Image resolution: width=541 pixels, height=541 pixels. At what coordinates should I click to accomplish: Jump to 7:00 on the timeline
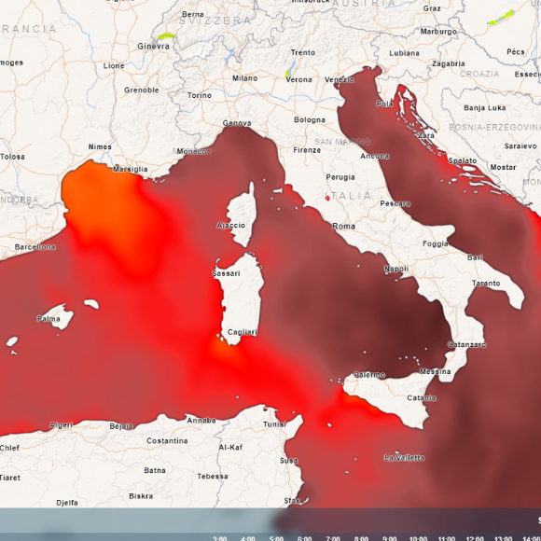click(x=333, y=538)
